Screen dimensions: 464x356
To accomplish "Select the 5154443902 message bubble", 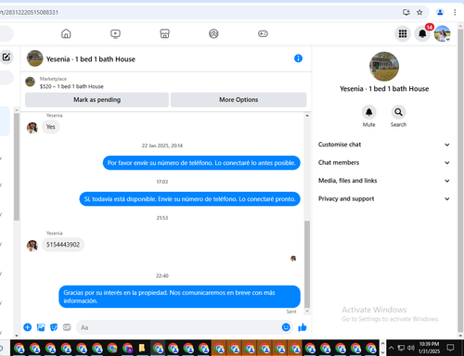I will click(x=63, y=245).
